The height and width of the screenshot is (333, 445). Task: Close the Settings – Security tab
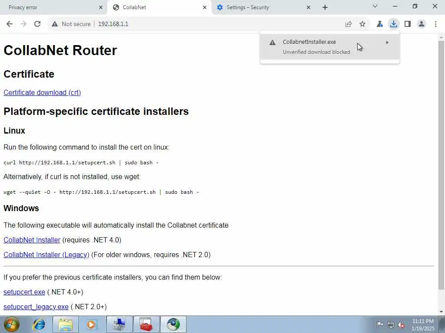click(x=309, y=7)
